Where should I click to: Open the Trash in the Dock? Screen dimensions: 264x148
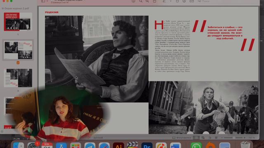click(245, 145)
